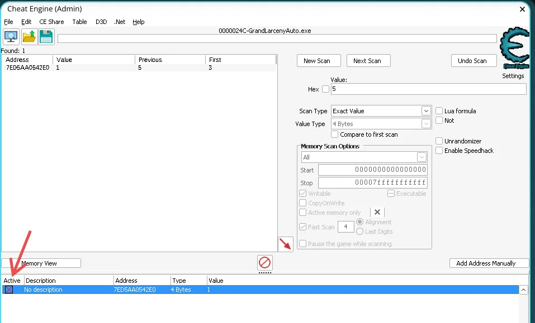Enable the Unrandomizer checkbox
Viewport: 535px width, 323px height.
pyautogui.click(x=439, y=141)
